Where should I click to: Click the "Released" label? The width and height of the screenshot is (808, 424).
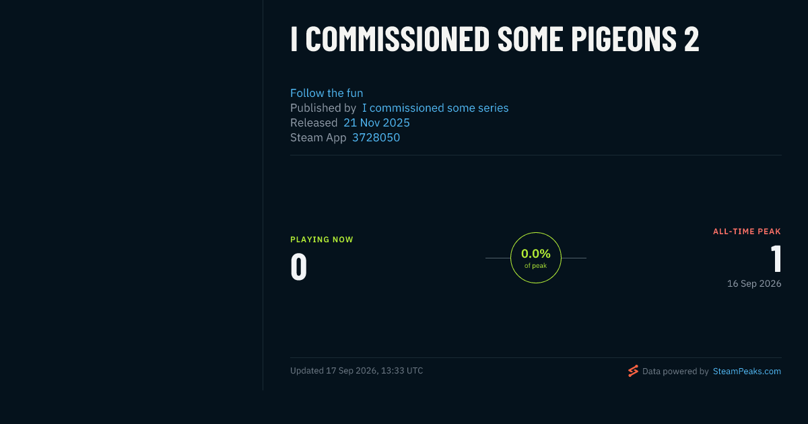314,122
